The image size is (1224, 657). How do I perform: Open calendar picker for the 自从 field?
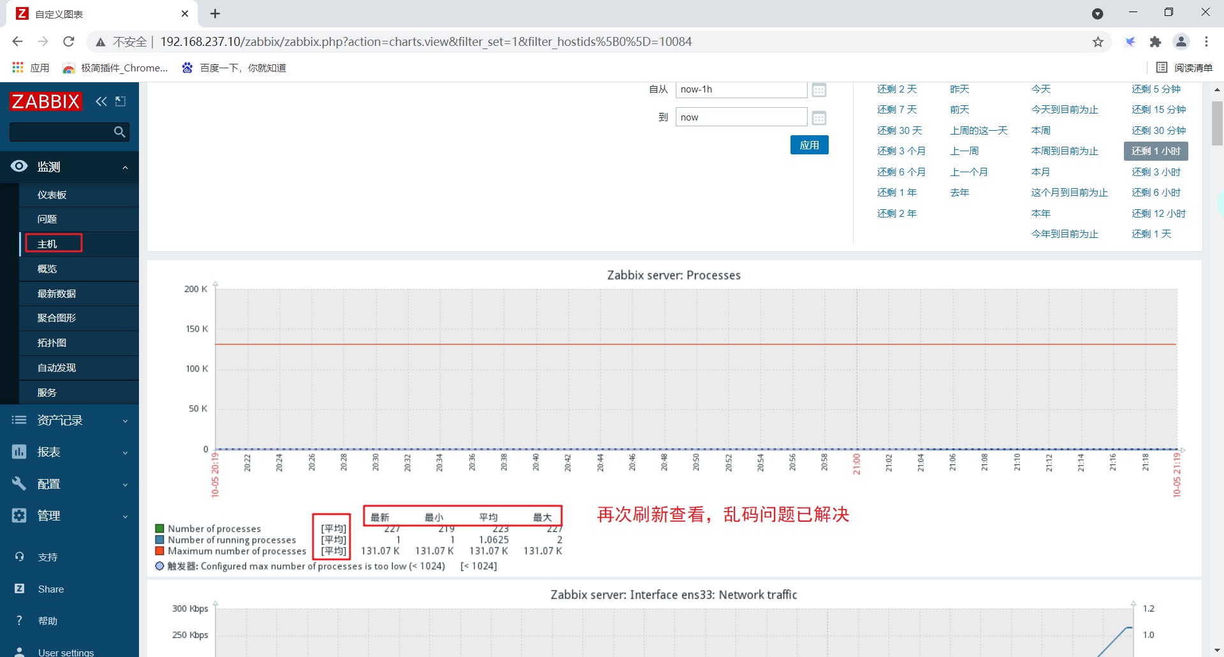point(819,90)
